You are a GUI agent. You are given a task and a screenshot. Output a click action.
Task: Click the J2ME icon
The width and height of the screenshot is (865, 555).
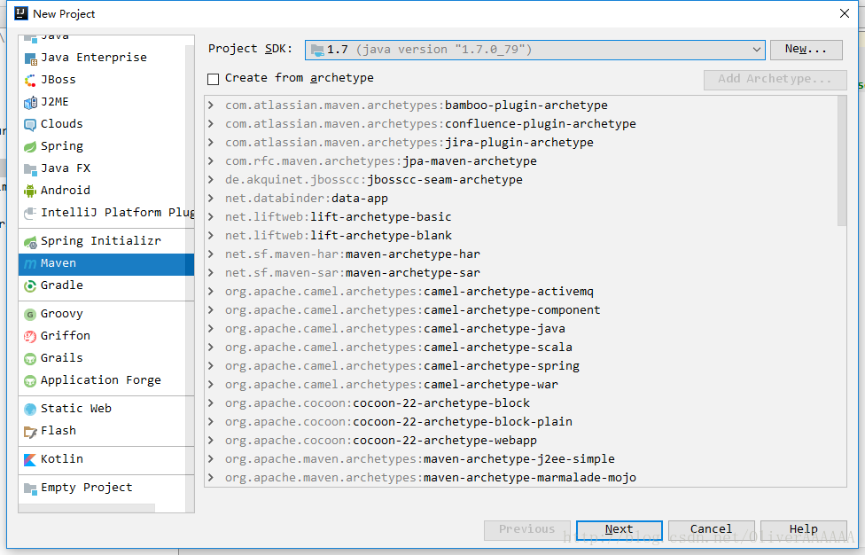pos(30,102)
